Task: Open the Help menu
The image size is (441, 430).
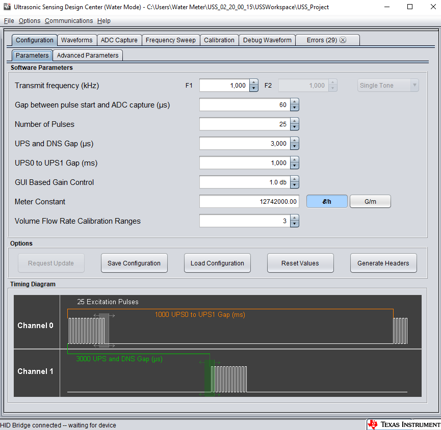Action: [x=104, y=21]
